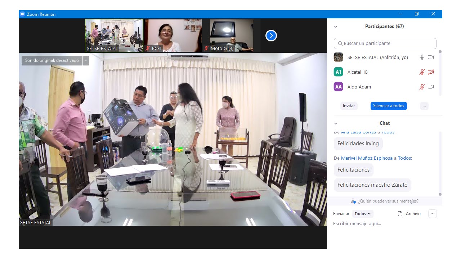Click Aldo Adam camera icon
Image resolution: width=461 pixels, height=259 pixels.
pyautogui.click(x=431, y=87)
